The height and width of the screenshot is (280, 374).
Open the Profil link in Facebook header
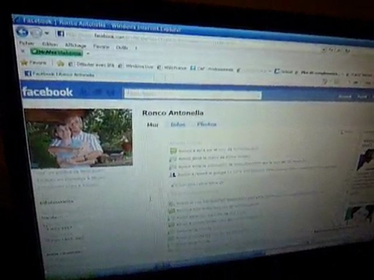coord(362,97)
